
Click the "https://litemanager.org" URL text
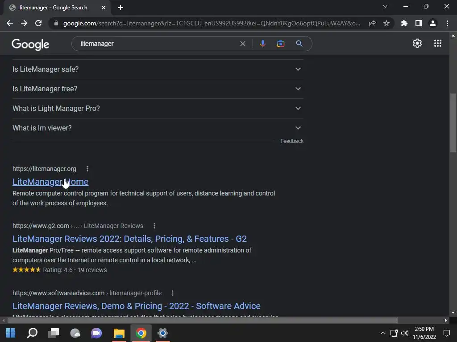[44, 169]
